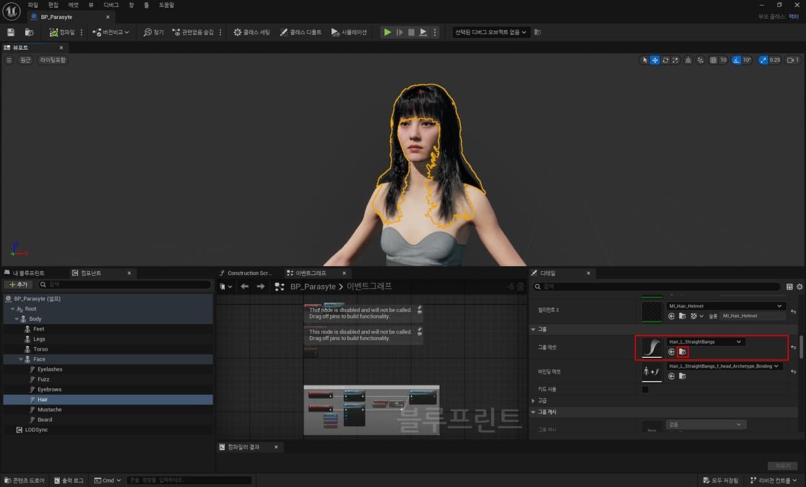This screenshot has width=806, height=487.
Task: Open the 콘텐츠 드로어 (Content Drawer)
Action: pyautogui.click(x=25, y=481)
